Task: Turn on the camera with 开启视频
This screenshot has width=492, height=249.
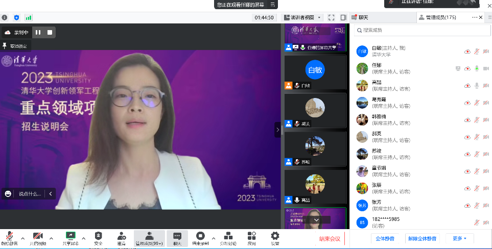Action: pos(38,238)
